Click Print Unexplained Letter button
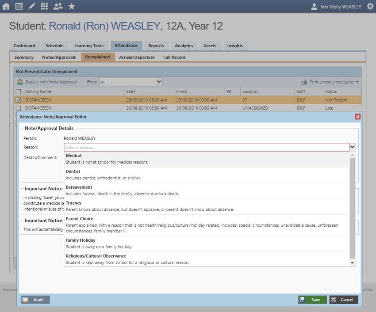 pyautogui.click(x=330, y=82)
